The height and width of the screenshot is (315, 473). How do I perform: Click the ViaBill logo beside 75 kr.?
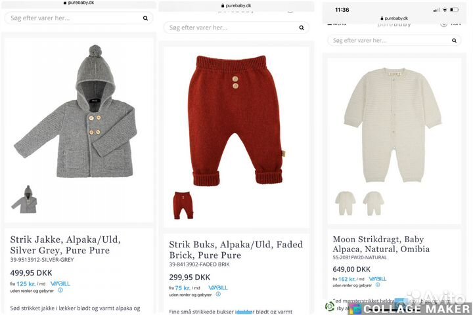click(x=218, y=287)
